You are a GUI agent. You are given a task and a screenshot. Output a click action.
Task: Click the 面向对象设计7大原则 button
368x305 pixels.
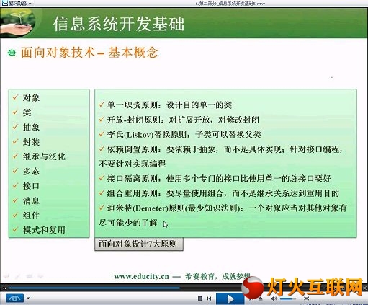coord(139,244)
